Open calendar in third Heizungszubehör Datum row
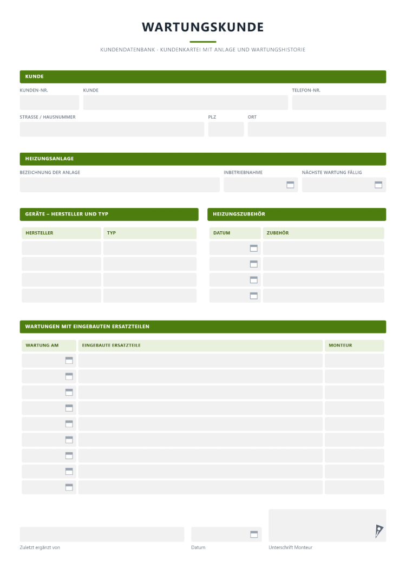 pos(253,279)
